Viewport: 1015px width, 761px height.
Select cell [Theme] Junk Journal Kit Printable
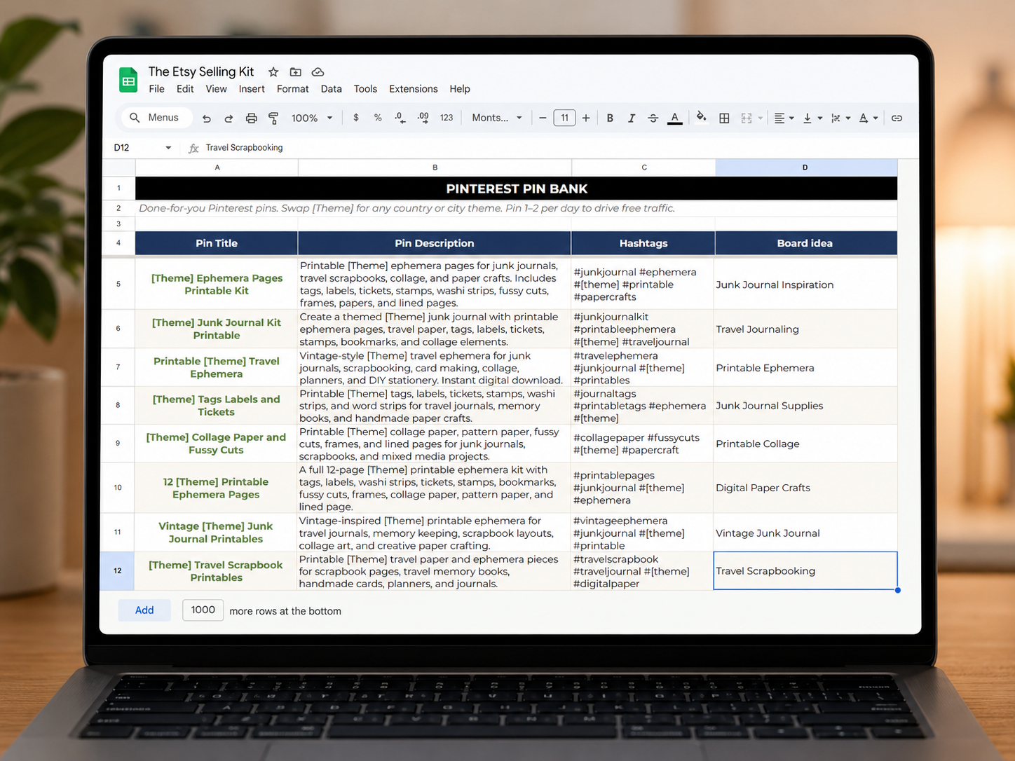[217, 329]
